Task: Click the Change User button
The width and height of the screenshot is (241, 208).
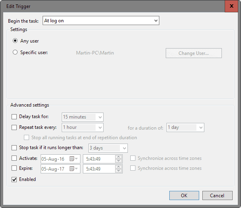Action: coord(194,53)
